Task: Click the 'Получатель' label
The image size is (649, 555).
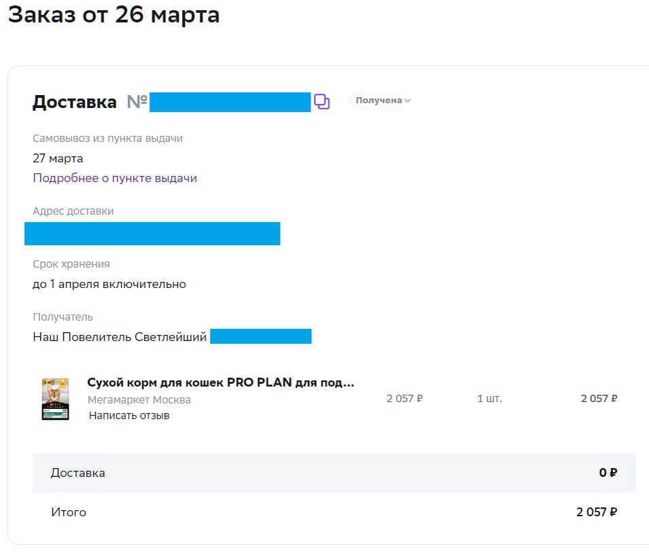Action: coord(63,317)
